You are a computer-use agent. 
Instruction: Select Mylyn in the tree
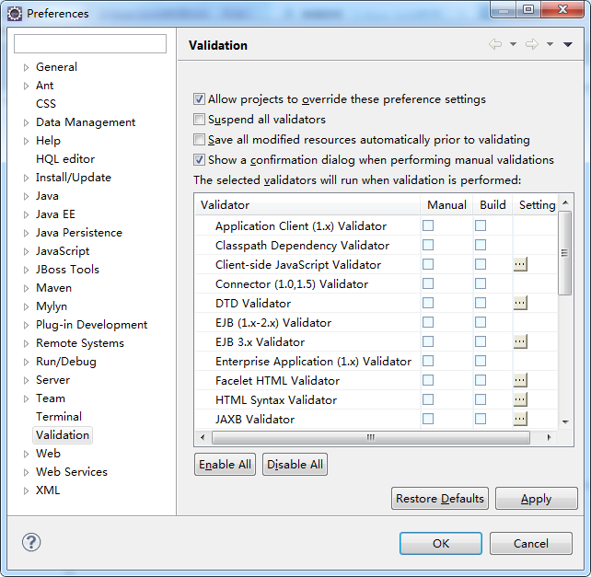pyautogui.click(x=52, y=306)
